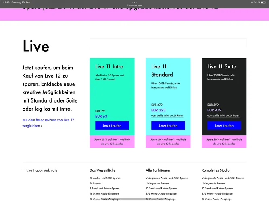This screenshot has height=201, width=269.
Task: Select the Live 11 Standard card title
Action: coord(162,71)
